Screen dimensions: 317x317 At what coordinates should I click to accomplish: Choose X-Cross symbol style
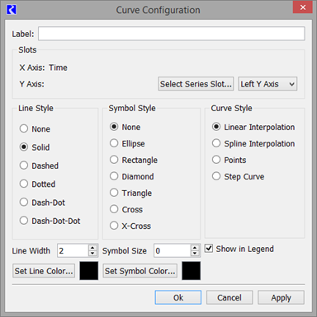coord(130,226)
